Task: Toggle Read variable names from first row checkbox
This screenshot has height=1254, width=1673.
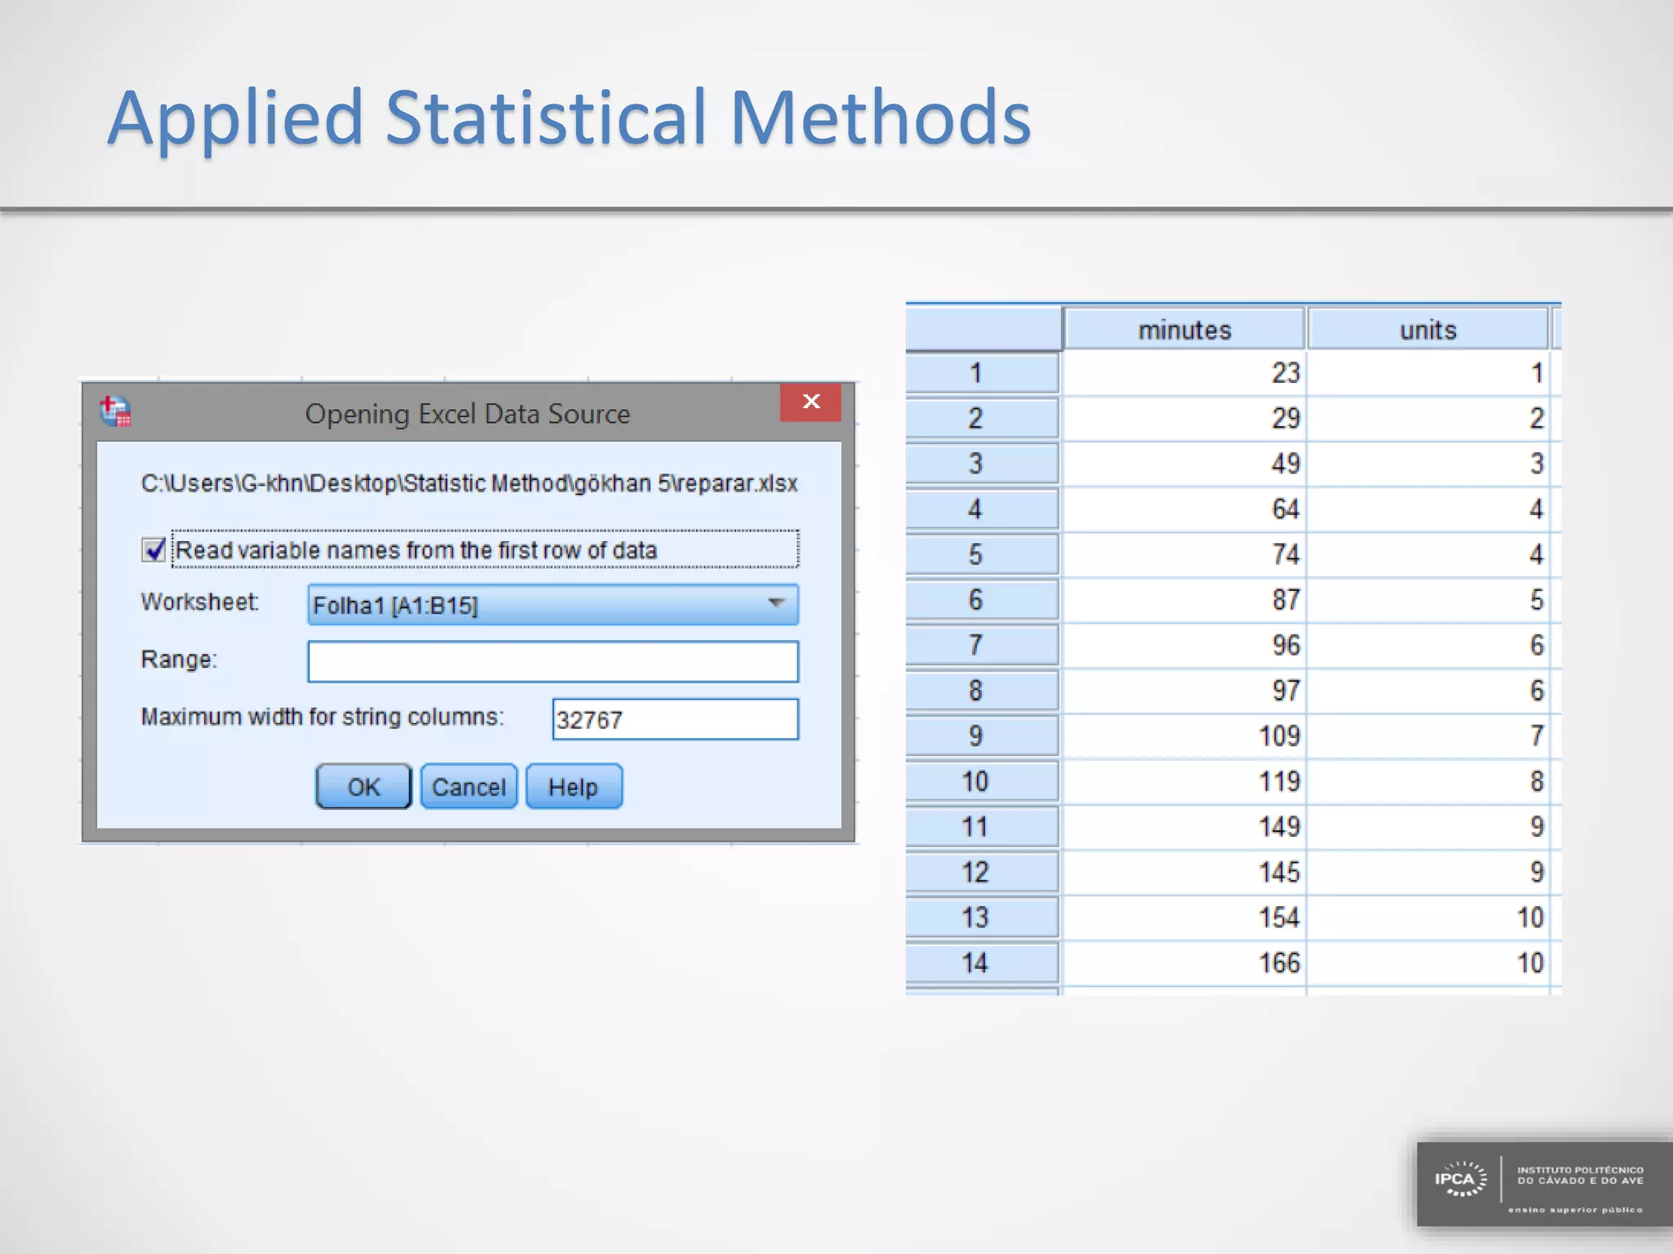Action: pos(153,549)
